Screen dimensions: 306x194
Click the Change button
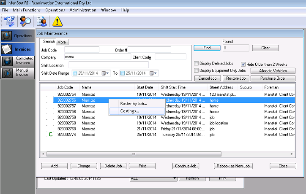click(x=84, y=166)
